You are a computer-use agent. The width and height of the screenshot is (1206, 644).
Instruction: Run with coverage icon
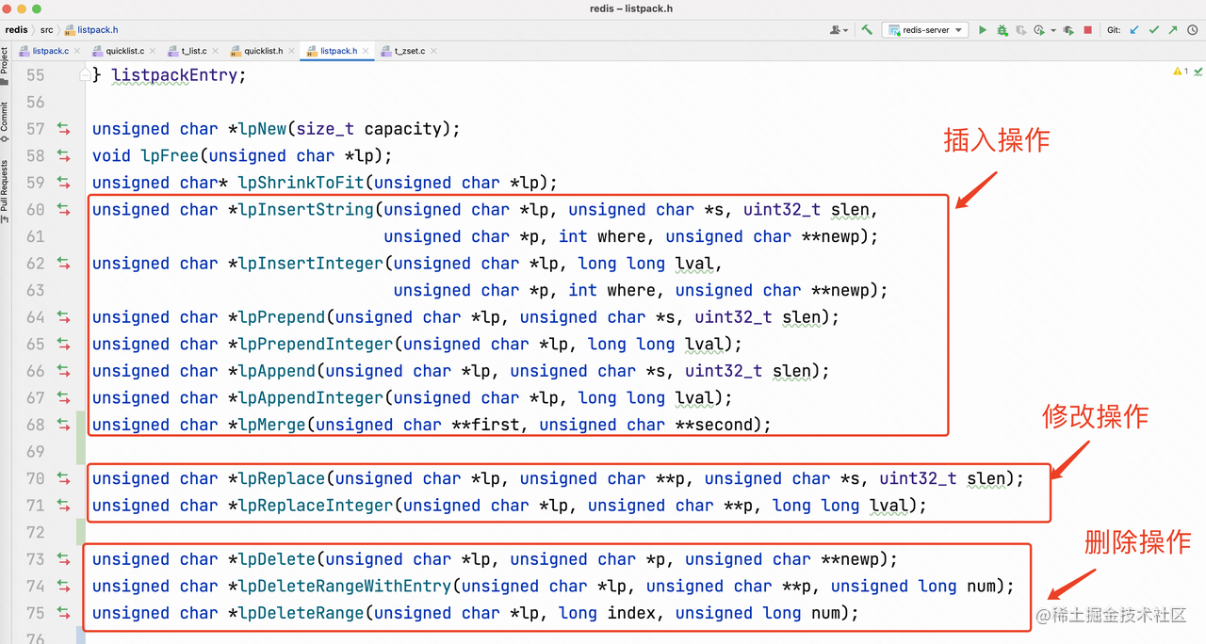click(x=1021, y=30)
